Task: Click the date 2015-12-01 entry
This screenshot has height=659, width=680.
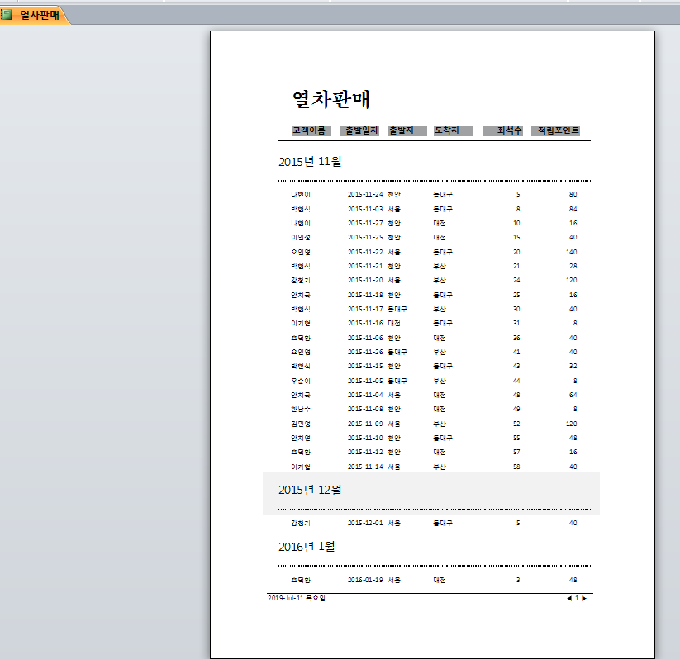Action: click(365, 523)
